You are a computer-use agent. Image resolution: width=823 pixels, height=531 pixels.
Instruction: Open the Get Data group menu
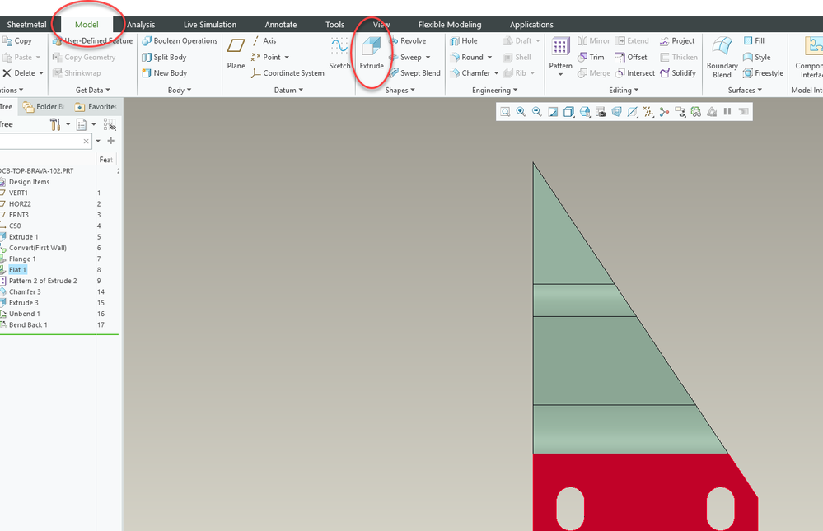93,91
